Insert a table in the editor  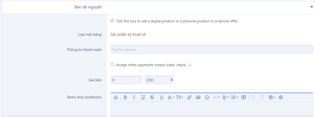[x=243, y=97]
